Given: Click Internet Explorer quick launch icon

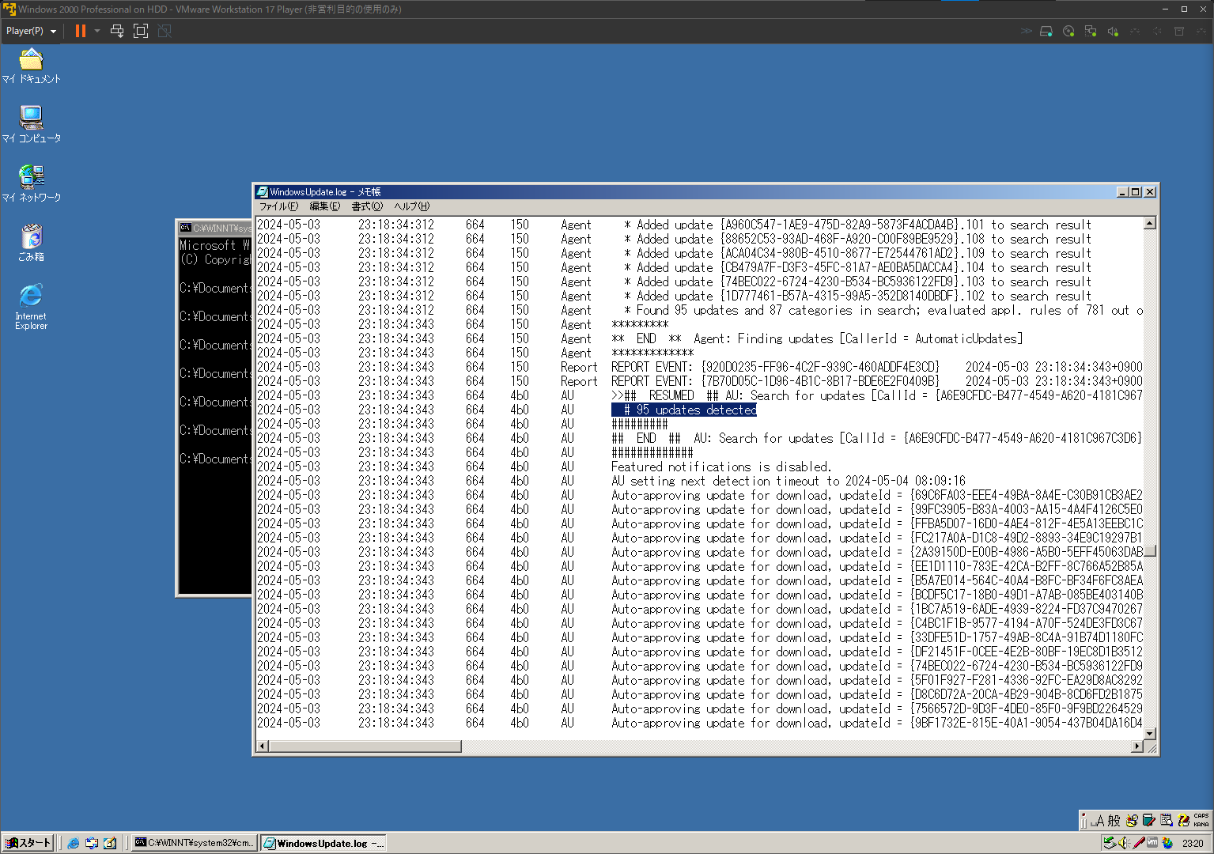Looking at the screenshot, I should coord(74,843).
